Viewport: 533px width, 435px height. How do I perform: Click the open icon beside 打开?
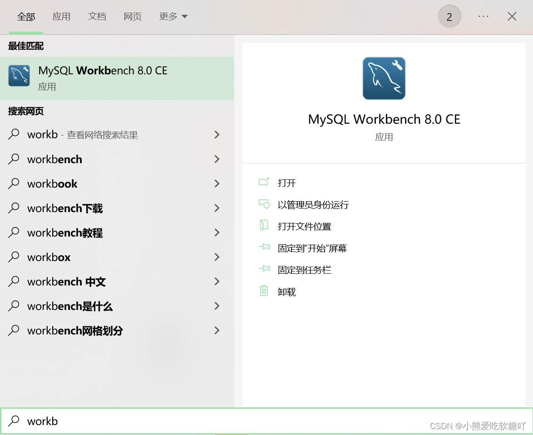click(x=264, y=182)
